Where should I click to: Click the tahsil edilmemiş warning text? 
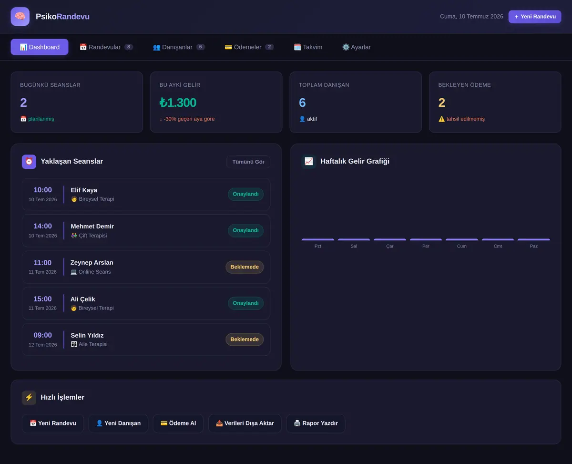click(x=461, y=119)
